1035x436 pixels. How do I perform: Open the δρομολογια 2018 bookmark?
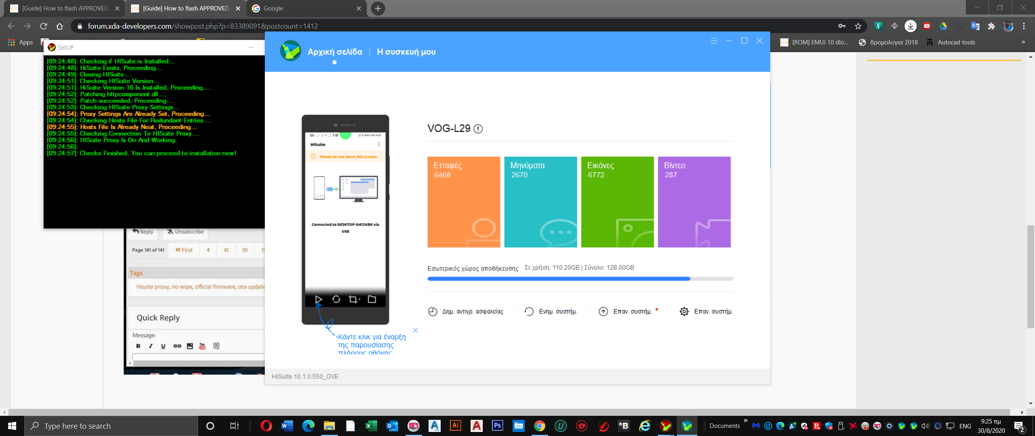click(888, 42)
